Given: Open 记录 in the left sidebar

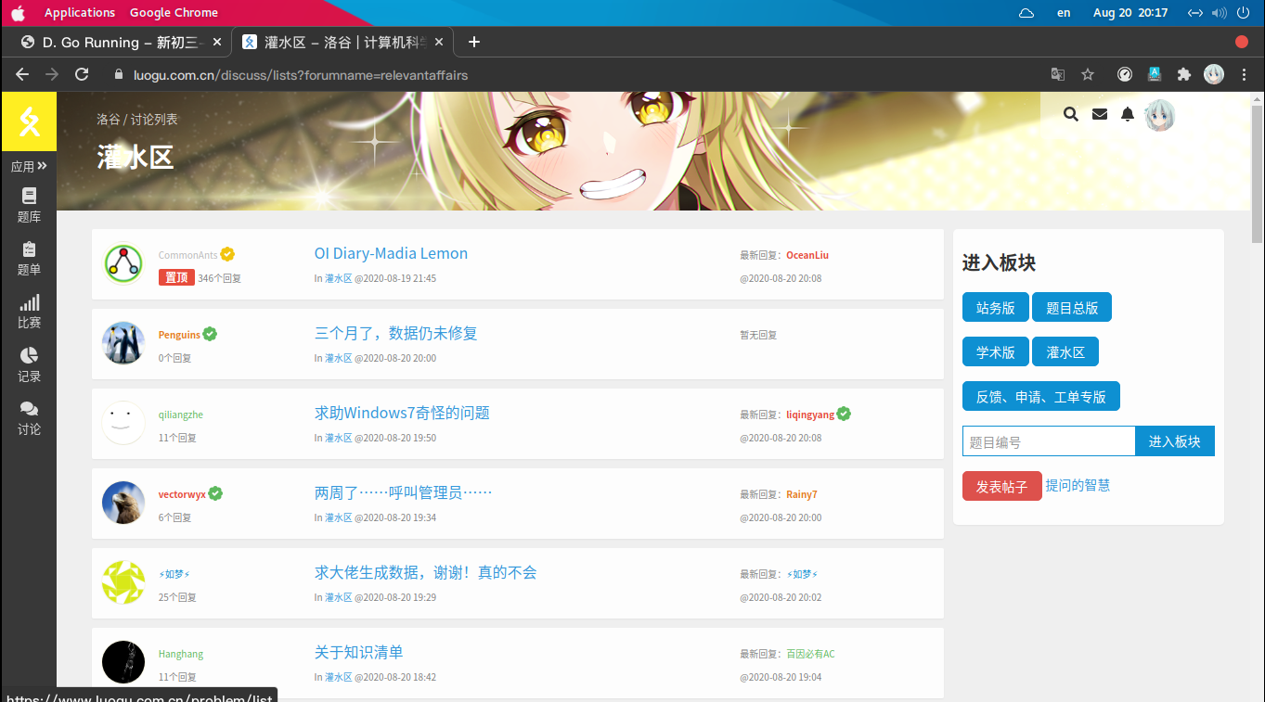Looking at the screenshot, I should tap(29, 365).
